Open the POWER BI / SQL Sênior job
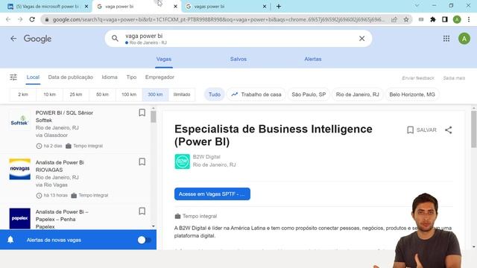This screenshot has height=268, width=477. point(64,112)
